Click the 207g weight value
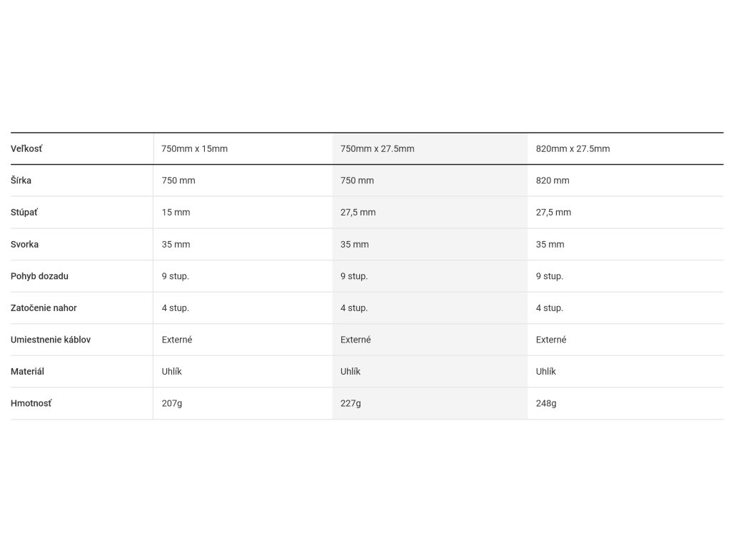Image resolution: width=731 pixels, height=548 pixels. point(172,403)
